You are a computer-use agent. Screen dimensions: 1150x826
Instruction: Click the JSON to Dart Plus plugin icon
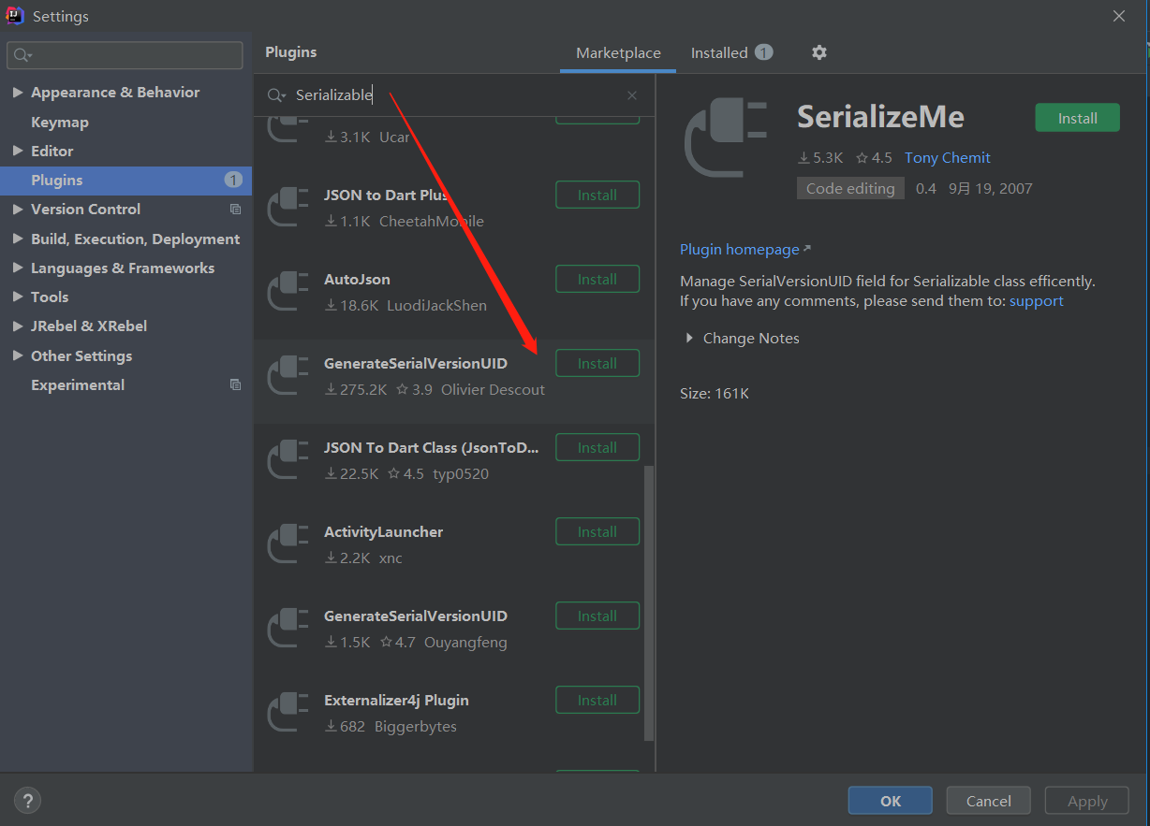pos(288,207)
